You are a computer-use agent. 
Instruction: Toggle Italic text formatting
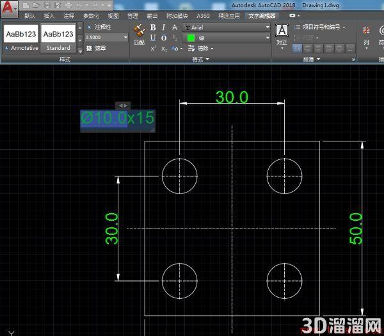click(x=164, y=27)
